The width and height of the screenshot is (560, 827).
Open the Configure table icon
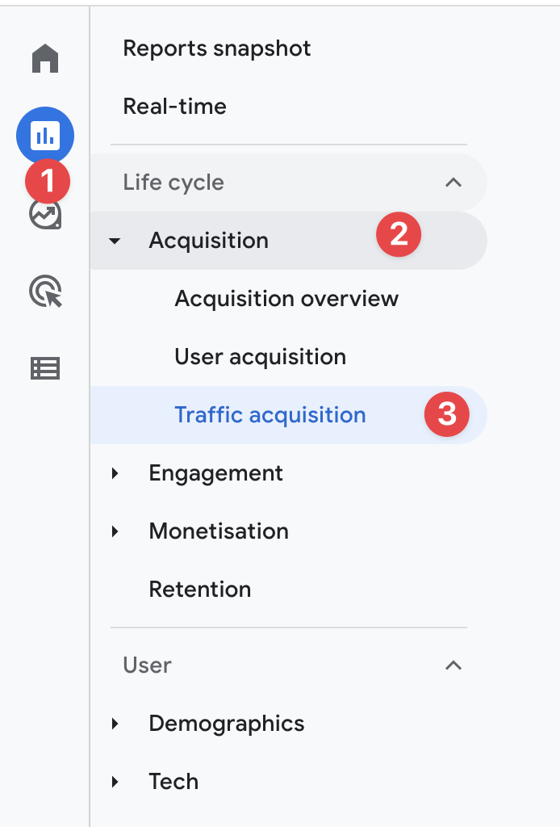coord(45,368)
